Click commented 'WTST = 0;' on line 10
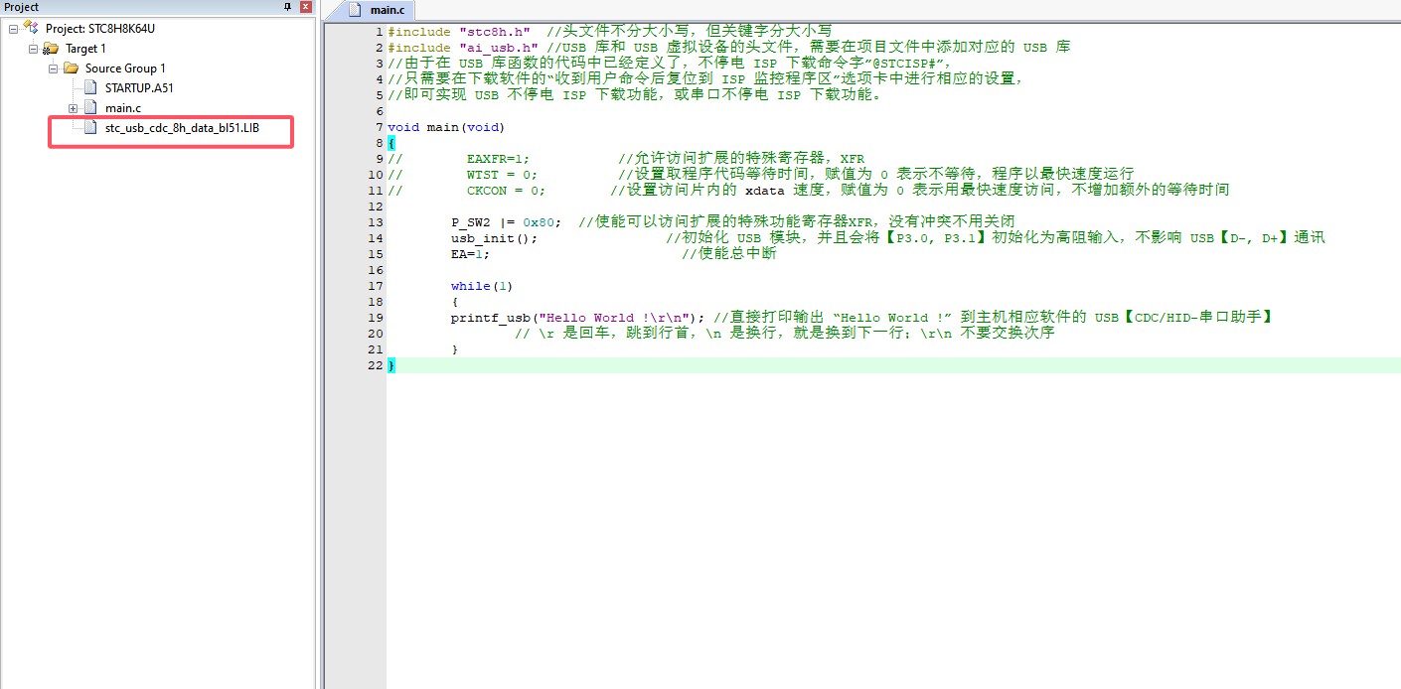 502,175
